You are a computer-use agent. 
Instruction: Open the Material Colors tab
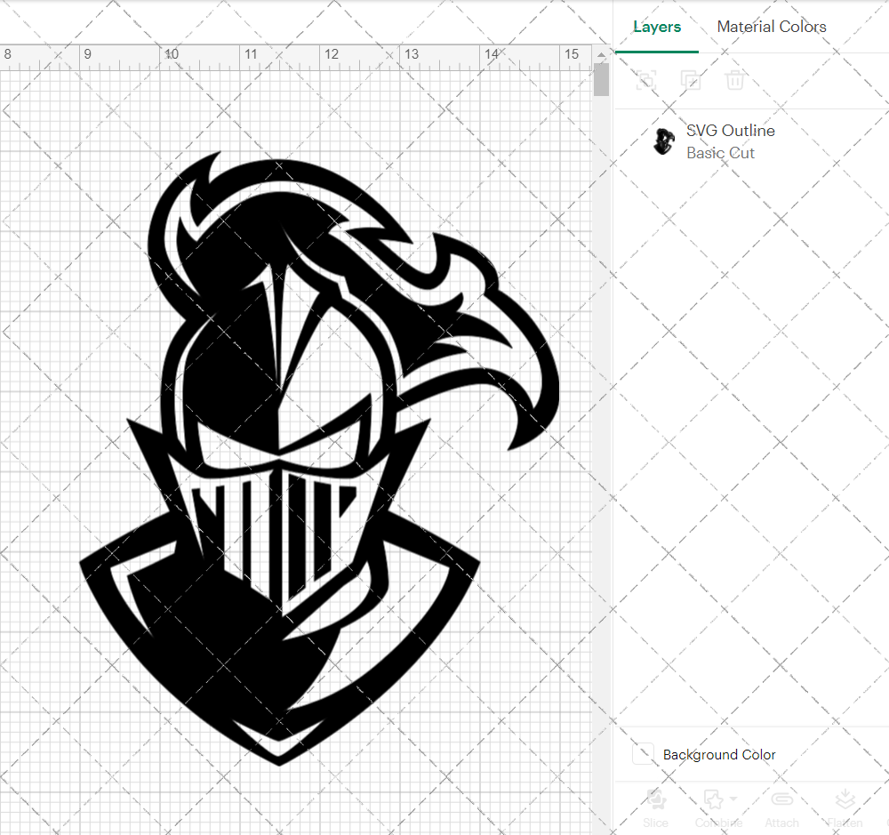coord(771,27)
